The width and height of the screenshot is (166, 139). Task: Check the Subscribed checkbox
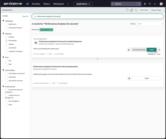(6, 77)
